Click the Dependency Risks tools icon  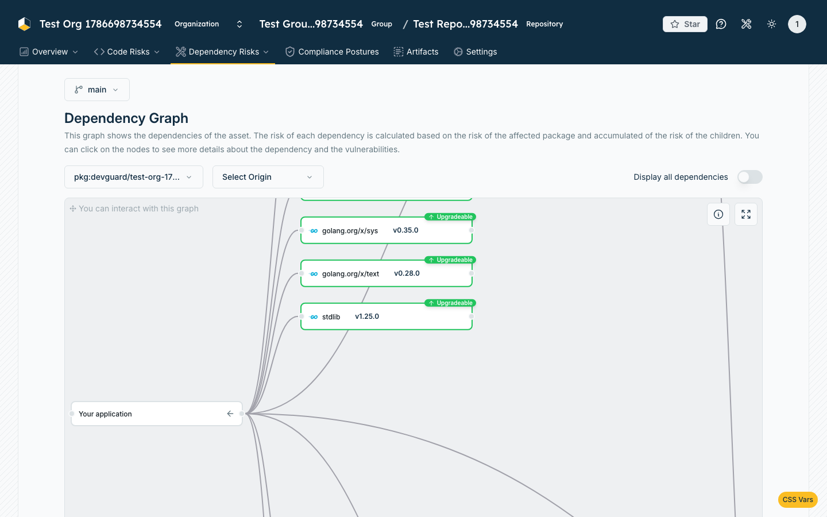coord(181,52)
